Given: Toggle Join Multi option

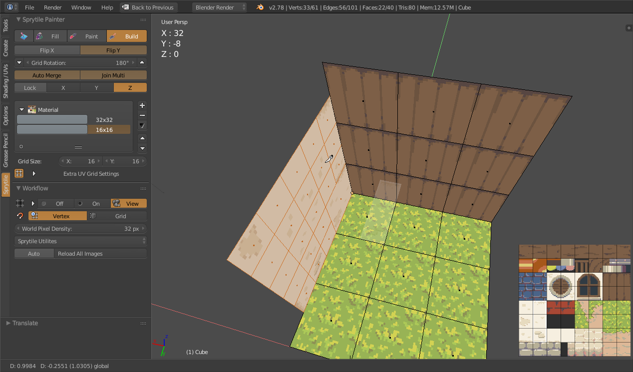Looking at the screenshot, I should click(x=113, y=75).
